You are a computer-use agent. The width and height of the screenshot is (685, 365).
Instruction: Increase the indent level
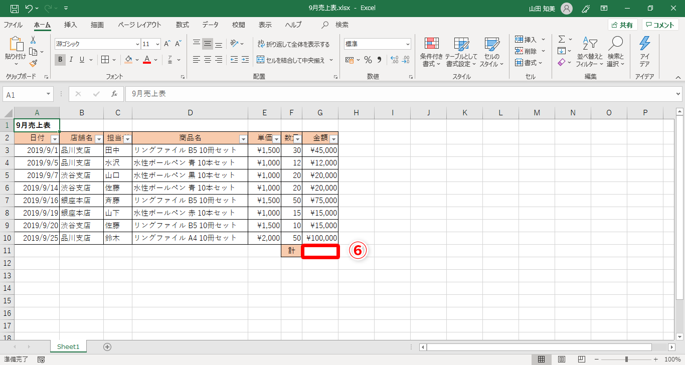(245, 60)
